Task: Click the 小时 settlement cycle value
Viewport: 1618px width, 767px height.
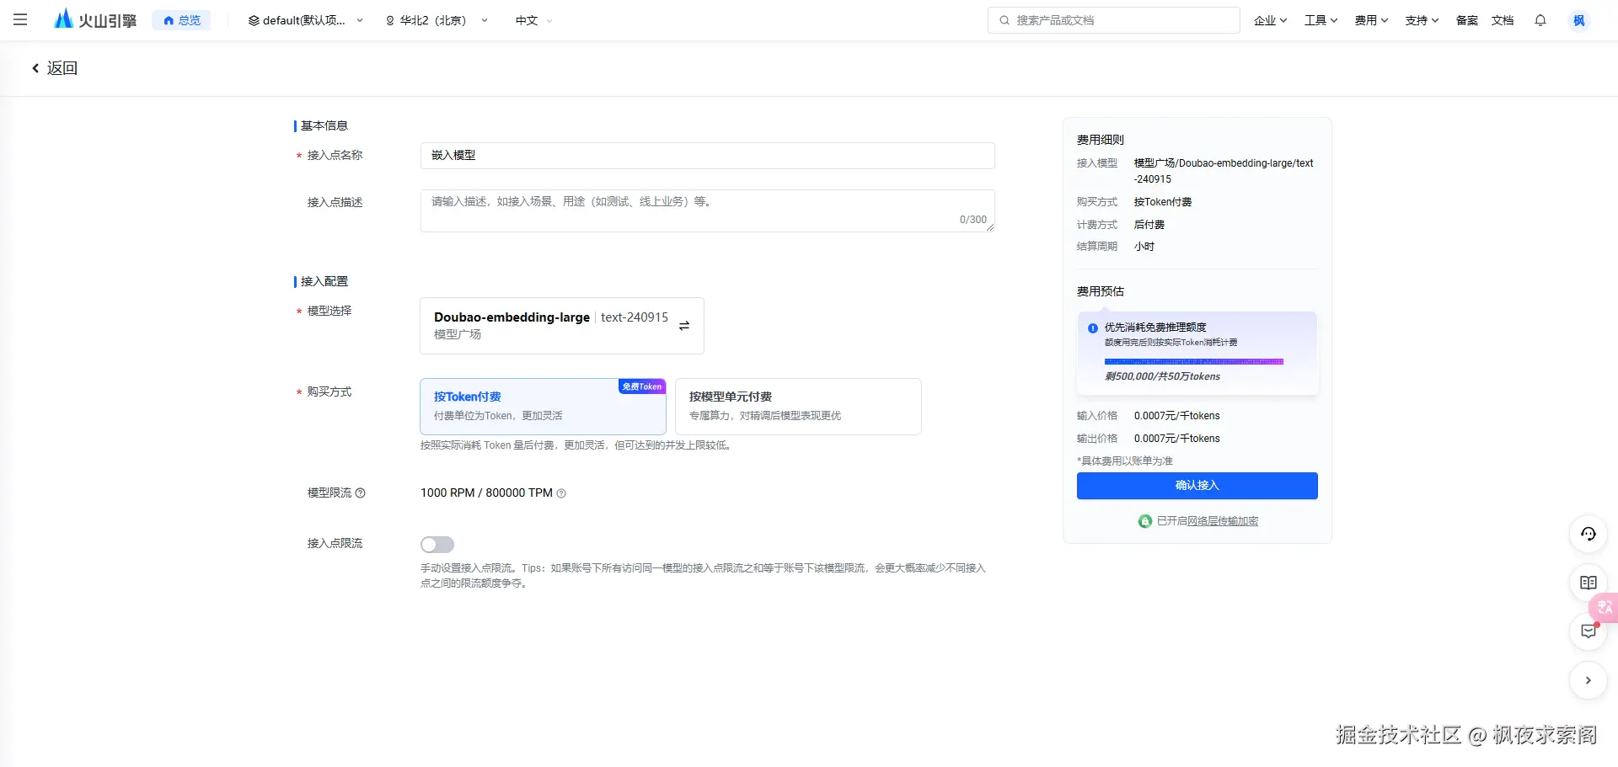Action: [x=1144, y=247]
